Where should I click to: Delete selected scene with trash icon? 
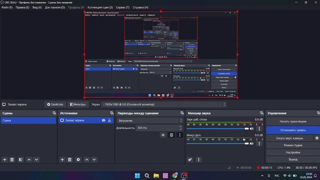pos(12,159)
